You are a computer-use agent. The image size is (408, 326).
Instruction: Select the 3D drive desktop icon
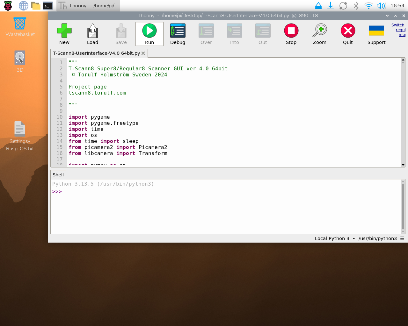click(x=20, y=61)
